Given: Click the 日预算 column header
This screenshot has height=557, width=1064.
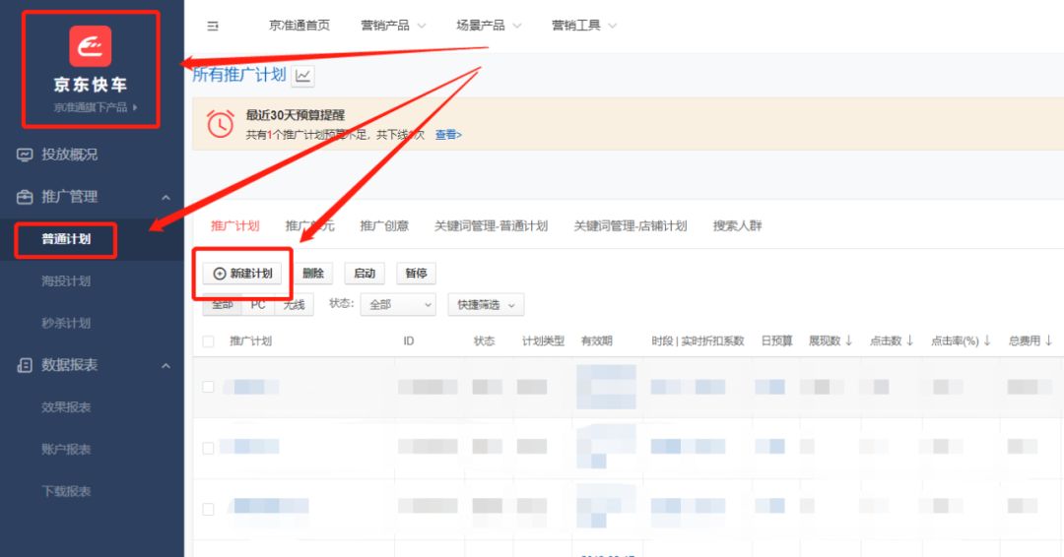Looking at the screenshot, I should click(x=777, y=340).
